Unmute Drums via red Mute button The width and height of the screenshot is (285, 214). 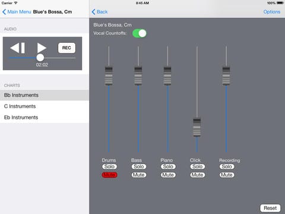[x=109, y=175]
